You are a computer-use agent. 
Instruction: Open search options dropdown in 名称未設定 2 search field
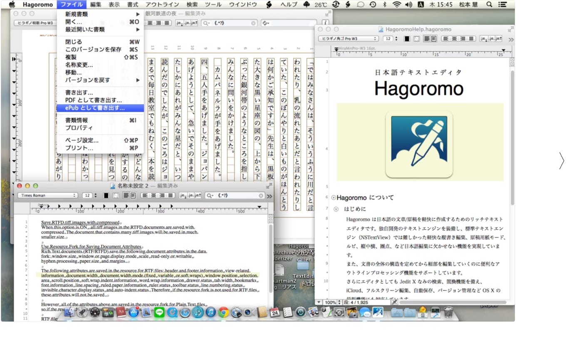point(210,195)
